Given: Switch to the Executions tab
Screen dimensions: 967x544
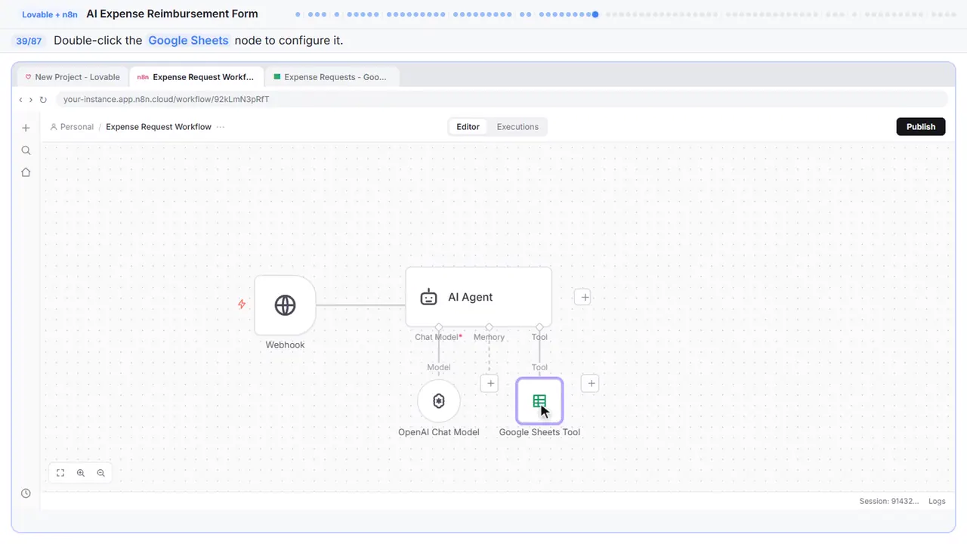Looking at the screenshot, I should [517, 127].
